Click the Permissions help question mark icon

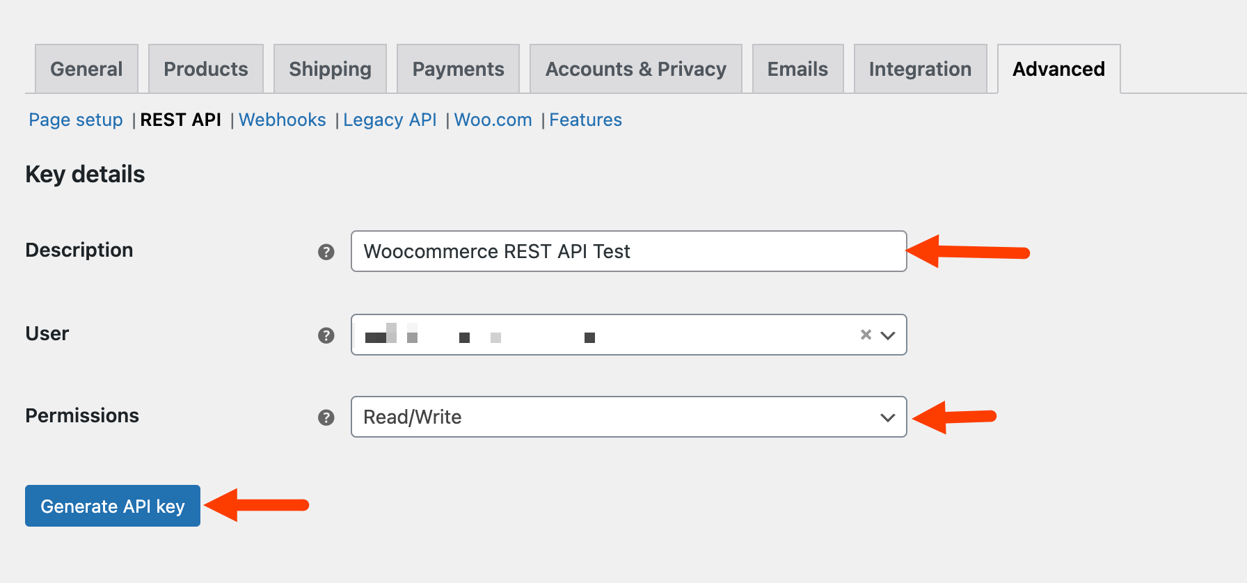tap(326, 417)
